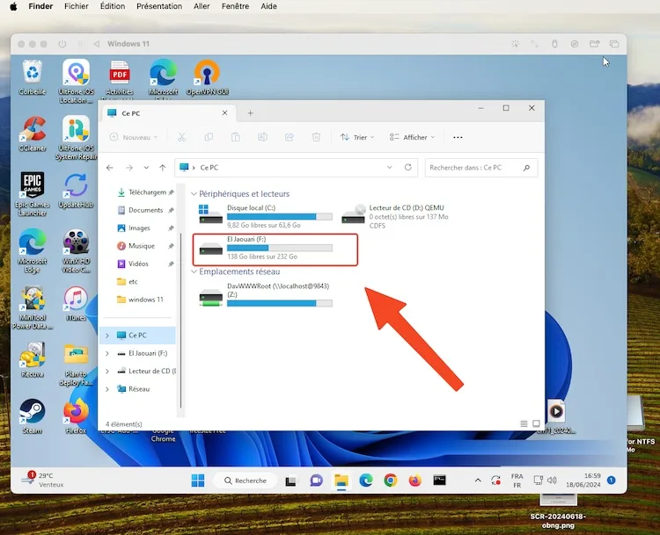Open the Afficher view dropdown

tap(412, 137)
